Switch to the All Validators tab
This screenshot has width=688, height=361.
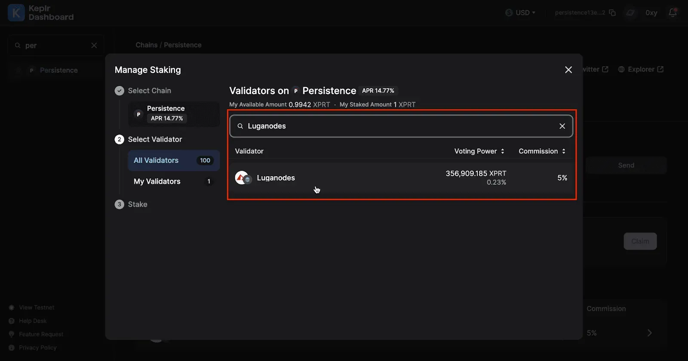(x=174, y=160)
